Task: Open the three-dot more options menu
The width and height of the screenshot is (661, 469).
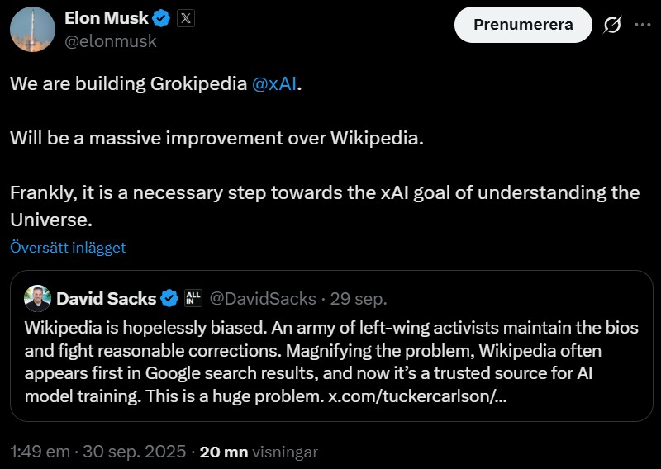Action: (643, 25)
